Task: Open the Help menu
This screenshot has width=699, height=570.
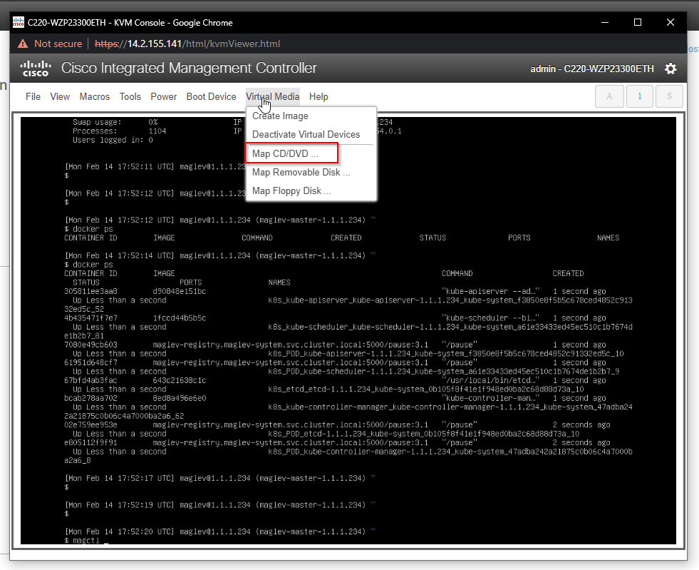Action: 319,96
